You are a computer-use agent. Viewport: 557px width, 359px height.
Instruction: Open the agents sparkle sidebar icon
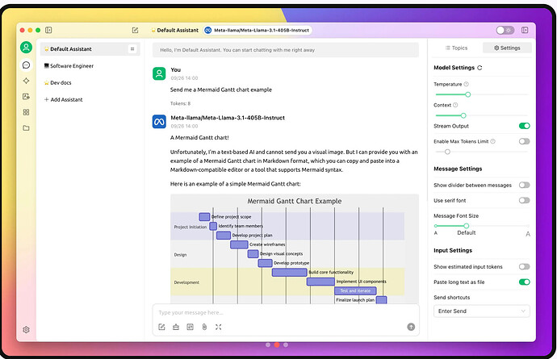[x=26, y=81]
